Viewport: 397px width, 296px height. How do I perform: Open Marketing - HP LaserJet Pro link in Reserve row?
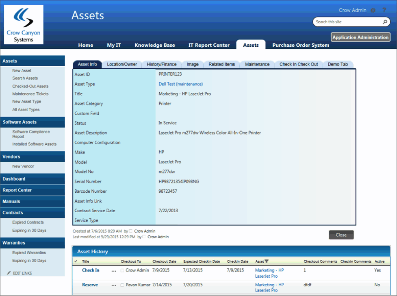point(269,287)
